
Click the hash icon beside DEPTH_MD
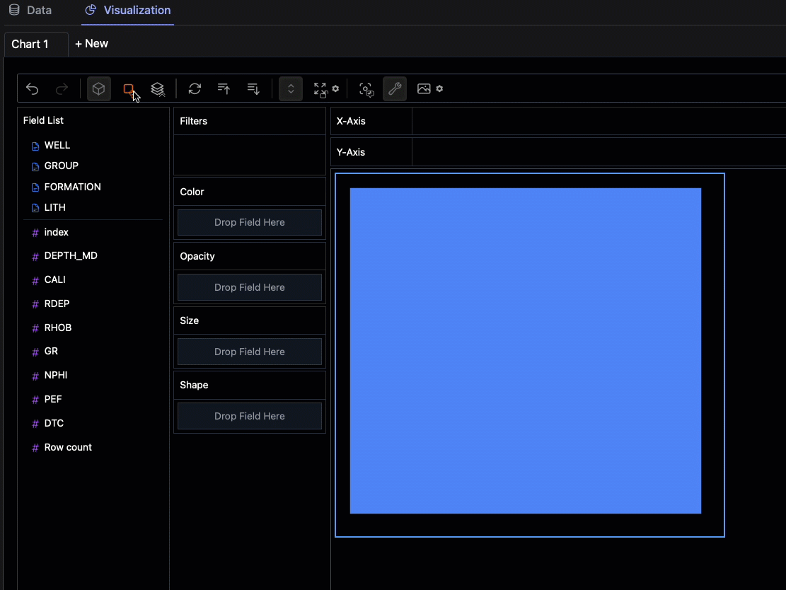pos(35,256)
